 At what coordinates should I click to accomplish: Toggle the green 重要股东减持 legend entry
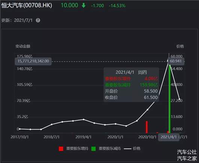(106, 149)
